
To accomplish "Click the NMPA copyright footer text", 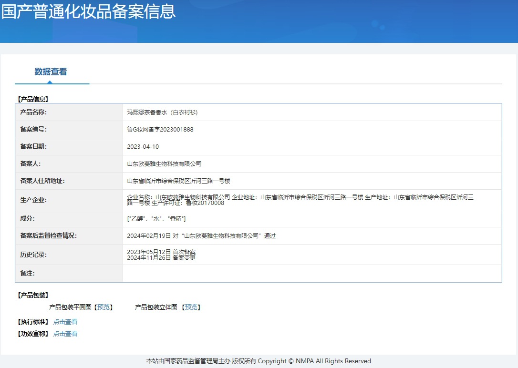I will point(259,361).
